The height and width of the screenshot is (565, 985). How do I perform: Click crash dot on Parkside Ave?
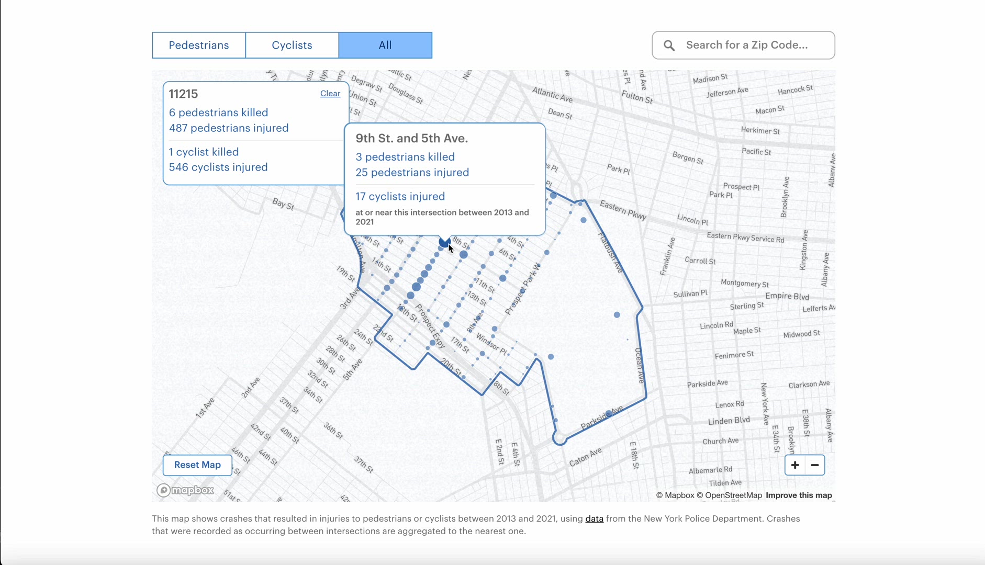(609, 414)
